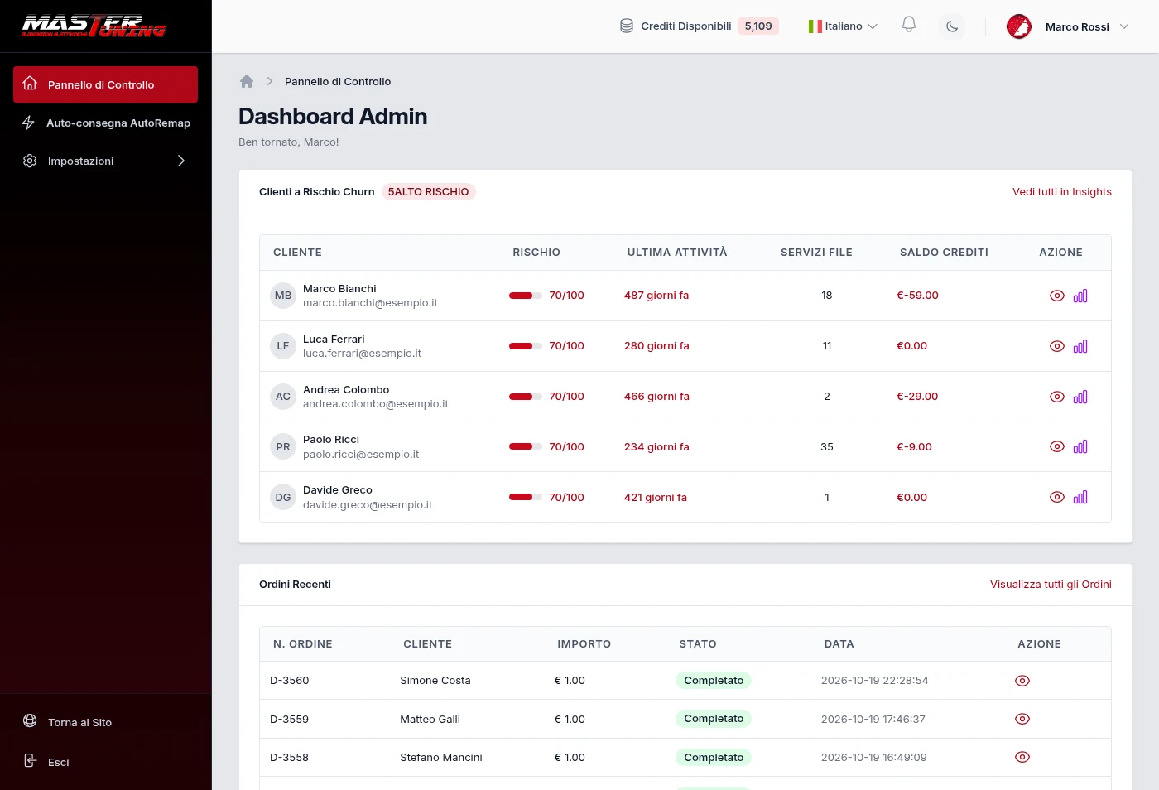Click the Pannello di Controllo breadcrumb

(338, 81)
